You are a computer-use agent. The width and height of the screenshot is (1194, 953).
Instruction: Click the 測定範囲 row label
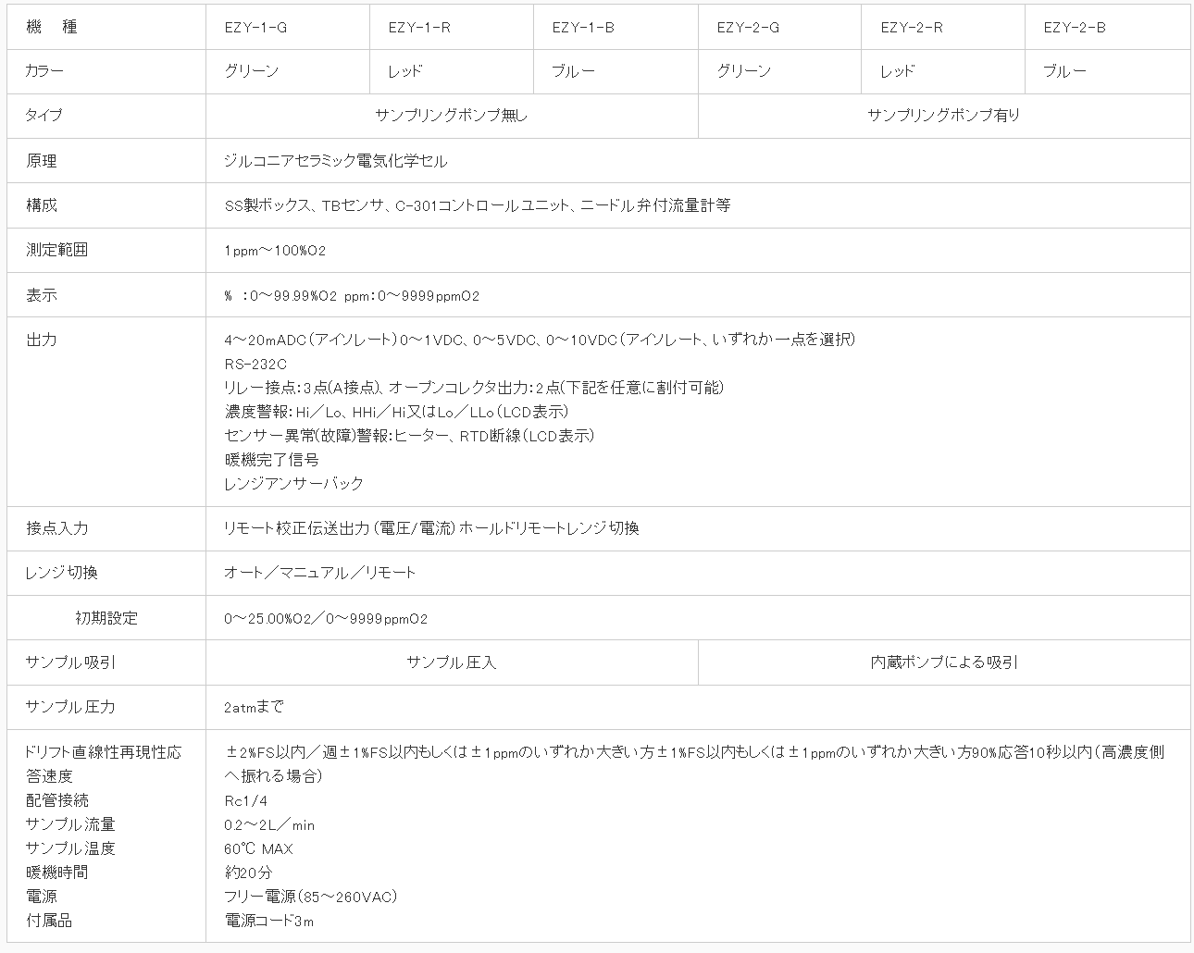(x=52, y=250)
